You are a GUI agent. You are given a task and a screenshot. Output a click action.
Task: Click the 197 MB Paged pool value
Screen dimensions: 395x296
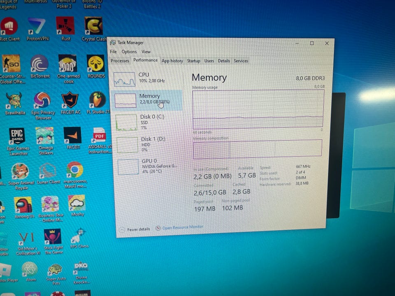pos(204,209)
